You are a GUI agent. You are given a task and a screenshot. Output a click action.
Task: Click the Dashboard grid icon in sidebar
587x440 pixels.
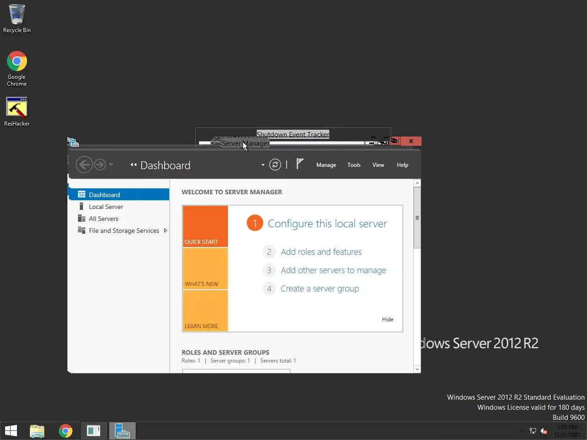click(82, 194)
